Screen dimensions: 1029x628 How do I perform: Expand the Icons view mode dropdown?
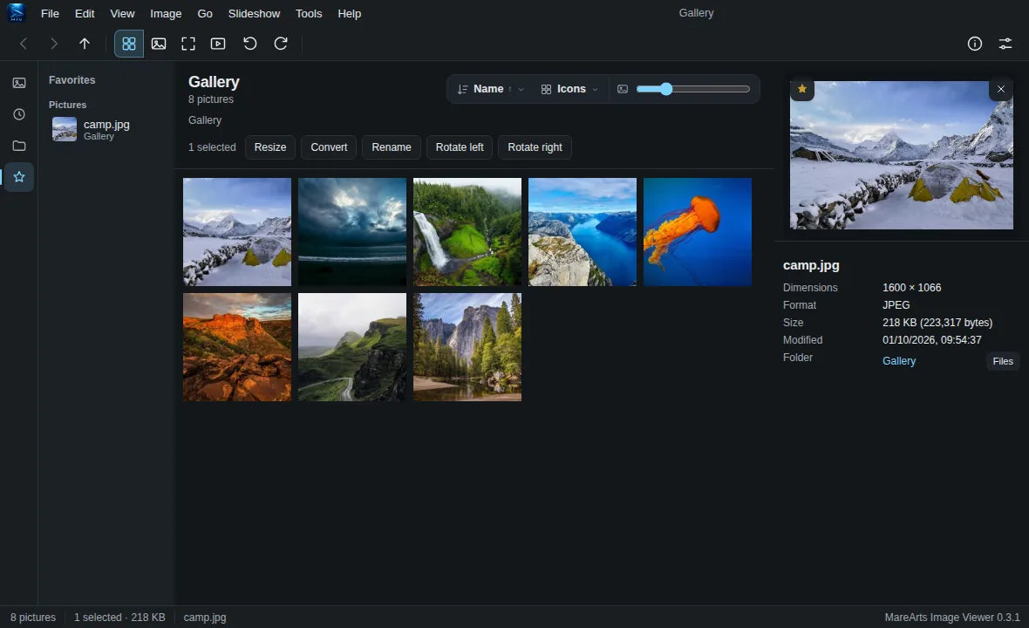(x=569, y=89)
